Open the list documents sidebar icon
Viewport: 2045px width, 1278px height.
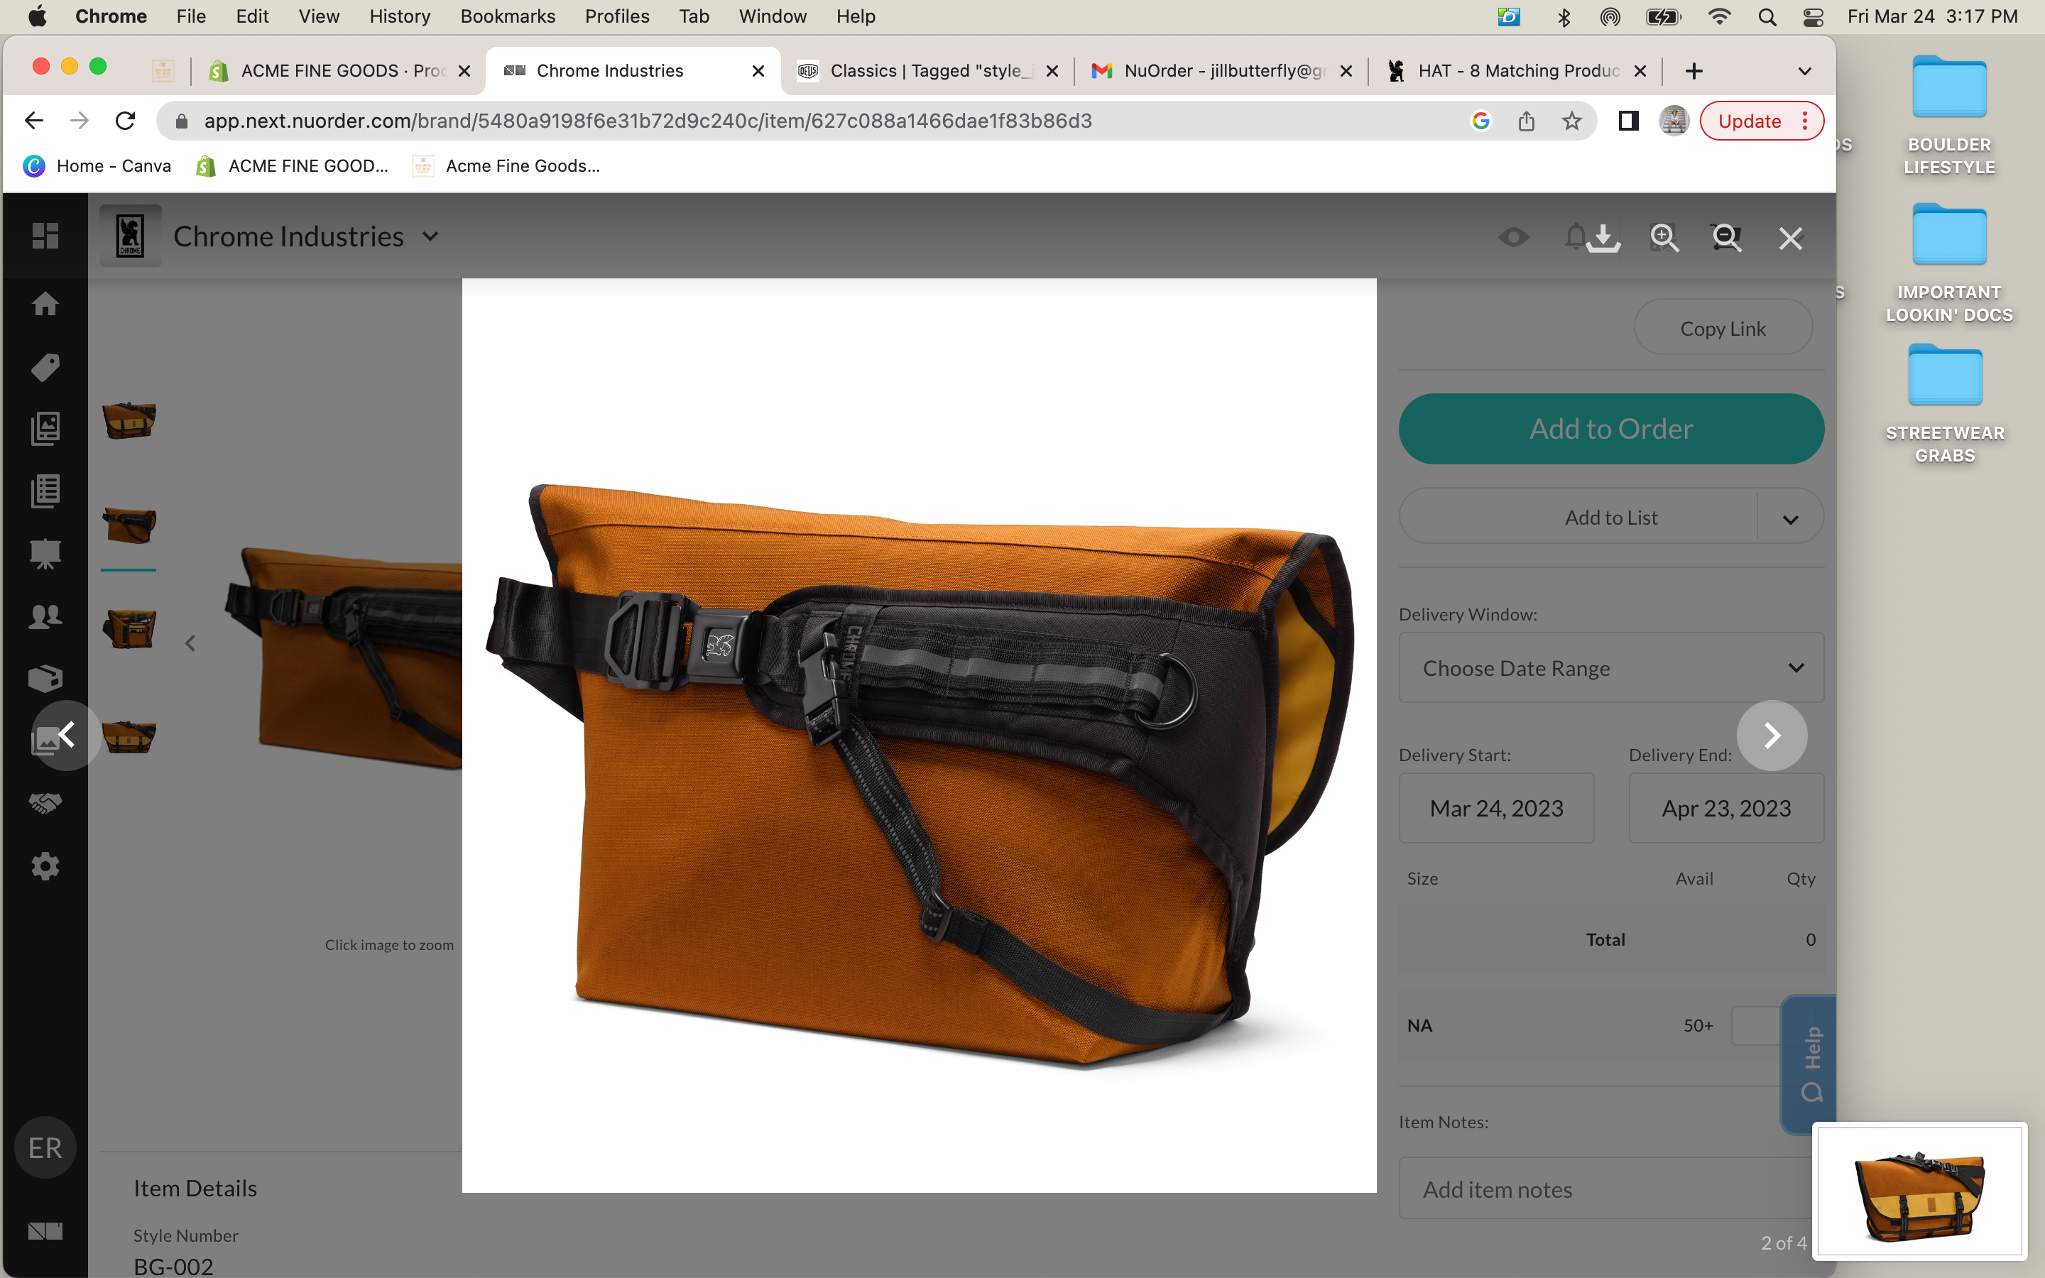(x=45, y=491)
